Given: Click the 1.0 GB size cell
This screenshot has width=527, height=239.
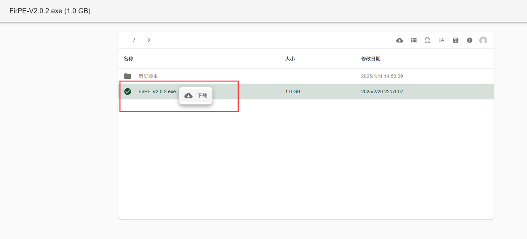Looking at the screenshot, I should 293,91.
